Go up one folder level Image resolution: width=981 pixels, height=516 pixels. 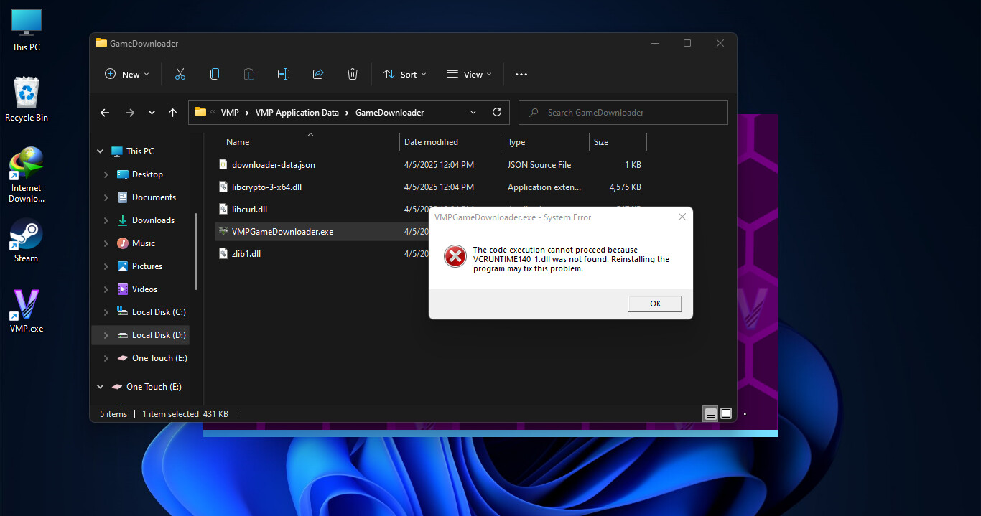[x=172, y=113]
